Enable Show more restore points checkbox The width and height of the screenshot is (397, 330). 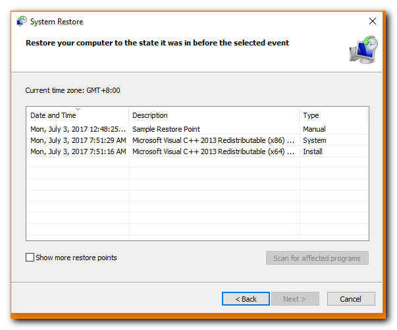pos(30,258)
